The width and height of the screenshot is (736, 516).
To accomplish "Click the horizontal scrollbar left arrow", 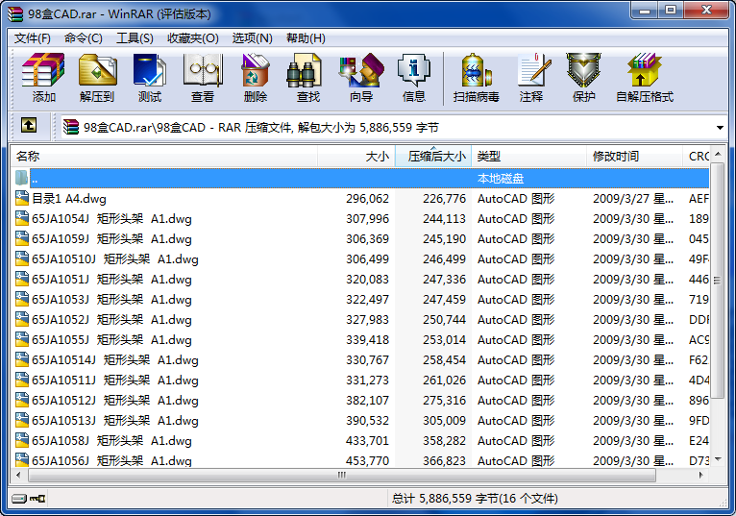I will [x=18, y=475].
